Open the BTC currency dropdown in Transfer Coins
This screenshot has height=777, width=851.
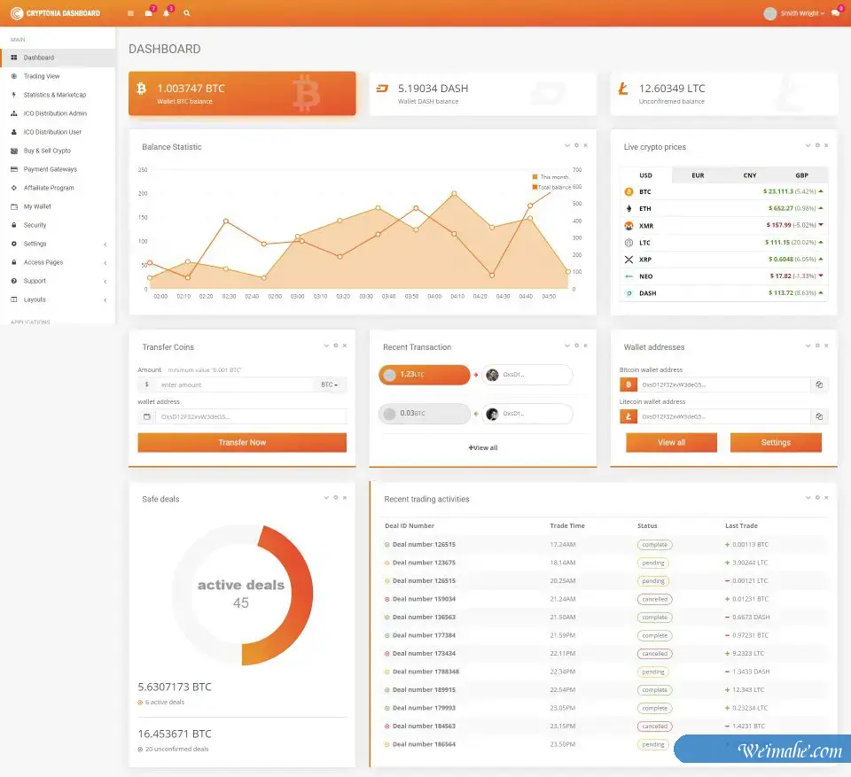coord(329,385)
